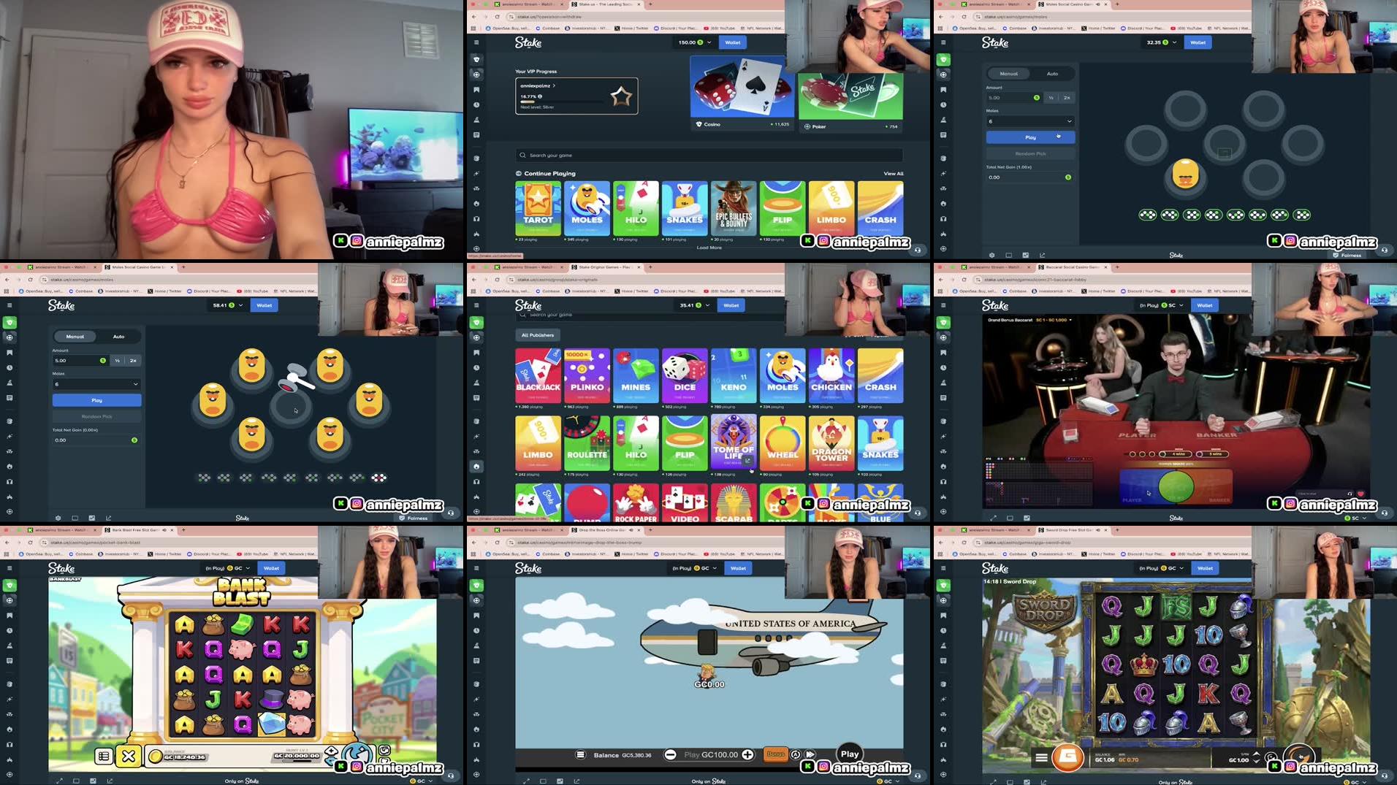
Task: Open the Tome of Life game tile
Action: click(x=734, y=443)
